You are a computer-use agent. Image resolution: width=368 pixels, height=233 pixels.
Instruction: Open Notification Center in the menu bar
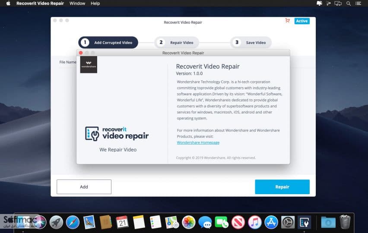358,3
